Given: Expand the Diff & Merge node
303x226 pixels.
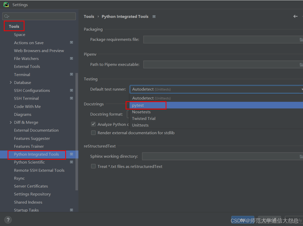Looking at the screenshot, I should 11,122.
